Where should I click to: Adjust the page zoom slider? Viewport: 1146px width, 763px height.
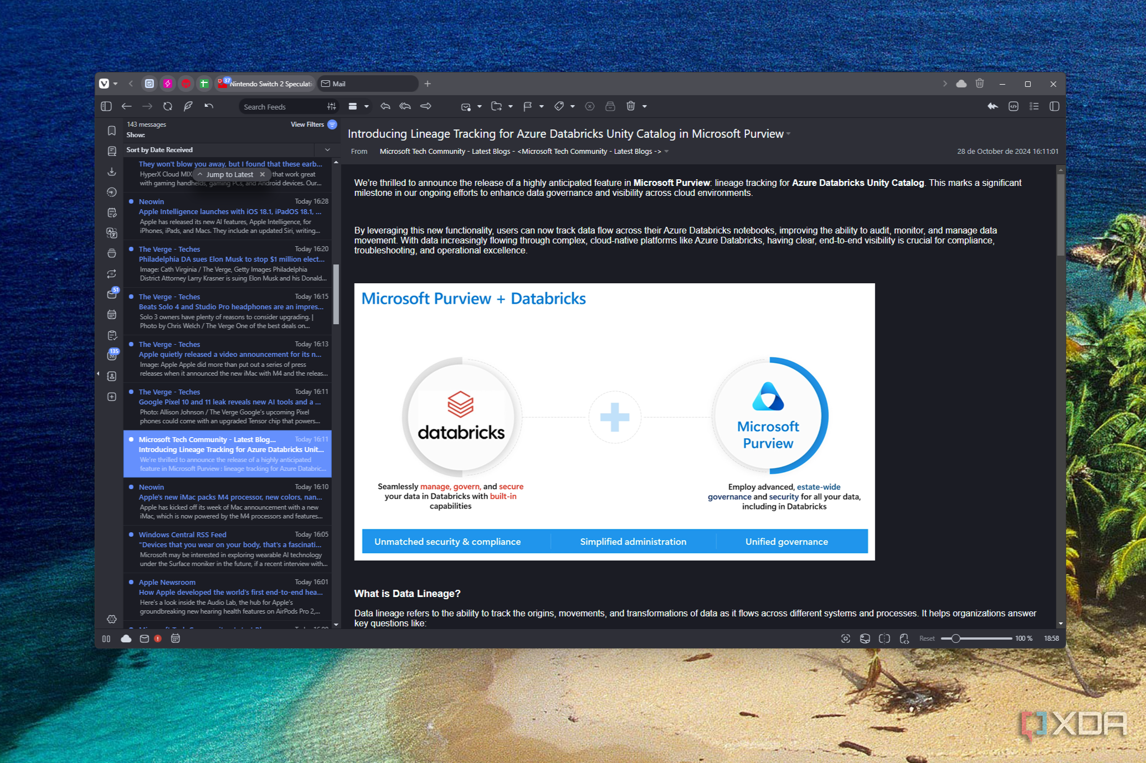(x=977, y=639)
